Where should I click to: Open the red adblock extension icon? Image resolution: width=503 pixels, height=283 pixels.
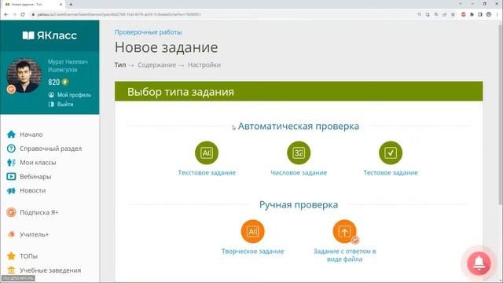point(463,14)
